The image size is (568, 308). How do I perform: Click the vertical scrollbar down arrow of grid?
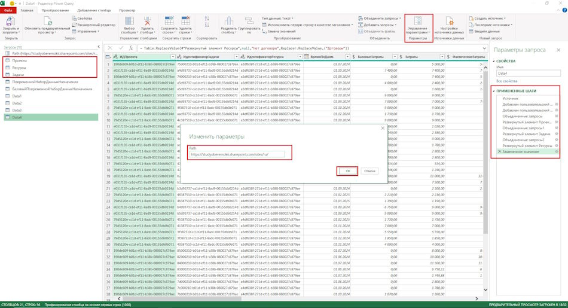(485, 290)
